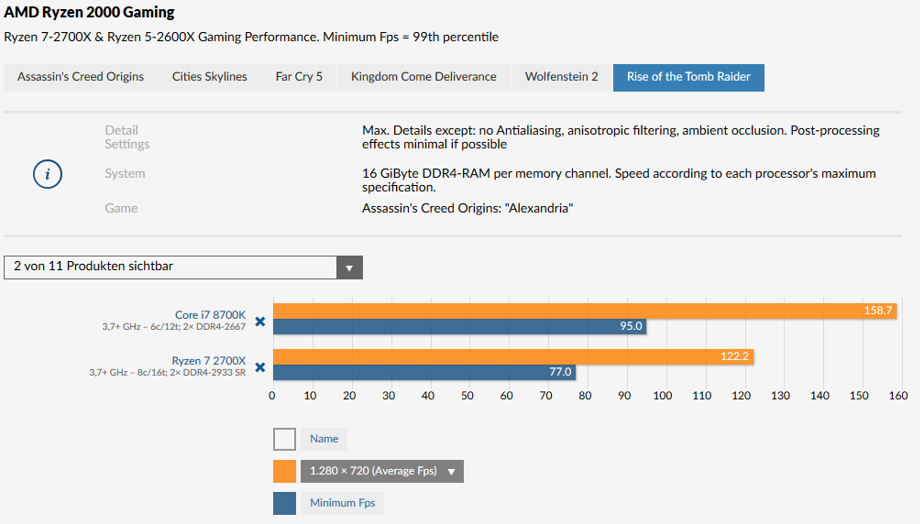Select the Far Cry 5 tab
This screenshot has height=524, width=924.
point(299,77)
